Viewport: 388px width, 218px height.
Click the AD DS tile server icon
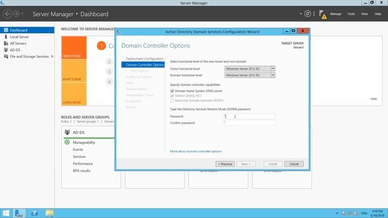(67, 132)
